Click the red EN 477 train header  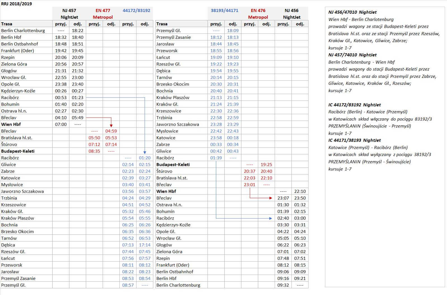tap(103, 11)
